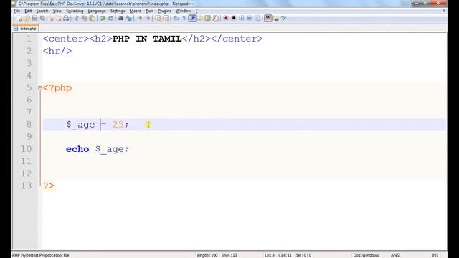This screenshot has height=258, width=459.
Task: Click the macro Playback icon
Action: point(242,19)
